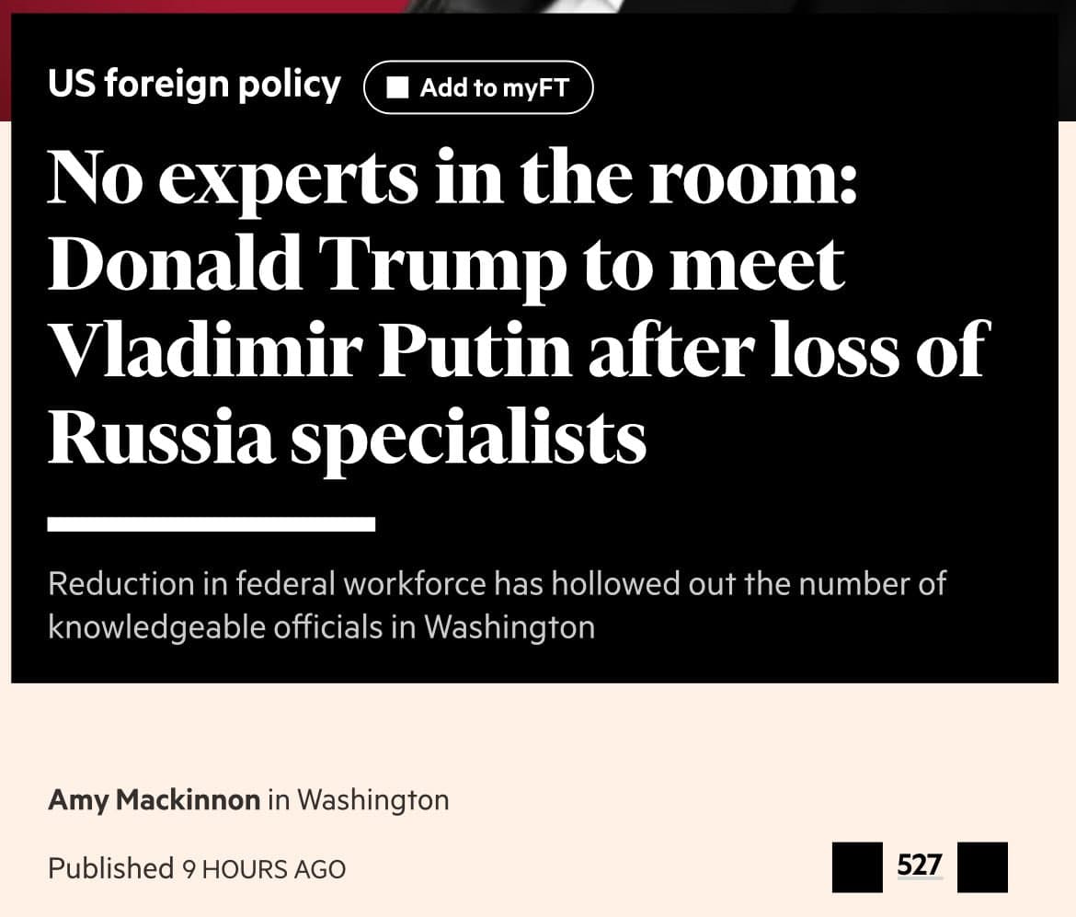Enable myFT following via the pill button
The height and width of the screenshot is (917, 1076).
coord(478,87)
